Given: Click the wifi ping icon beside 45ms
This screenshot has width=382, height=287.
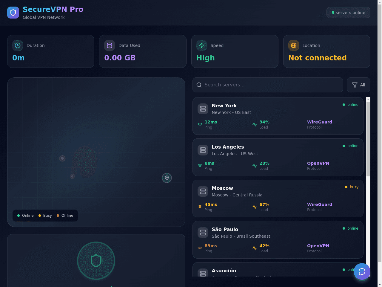Looking at the screenshot, I should [x=200, y=207].
